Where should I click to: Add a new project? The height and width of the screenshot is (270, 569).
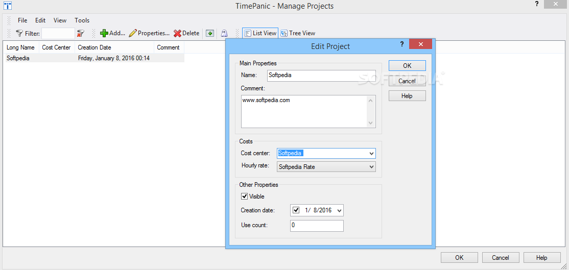click(112, 33)
